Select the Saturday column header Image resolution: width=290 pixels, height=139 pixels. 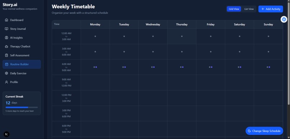pos(239,24)
